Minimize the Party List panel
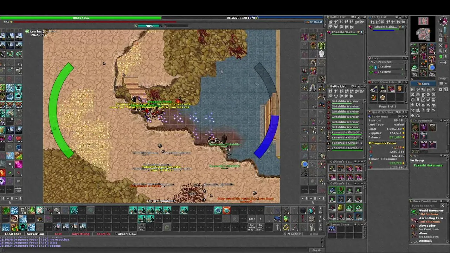Viewport: 450px width, 253px height. click(403, 17)
